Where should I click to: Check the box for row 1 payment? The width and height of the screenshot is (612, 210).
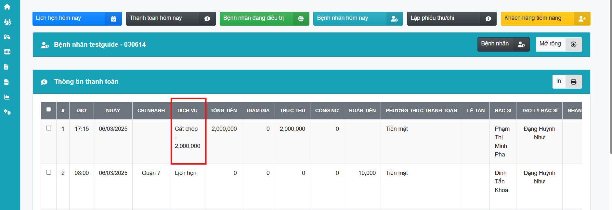click(49, 128)
